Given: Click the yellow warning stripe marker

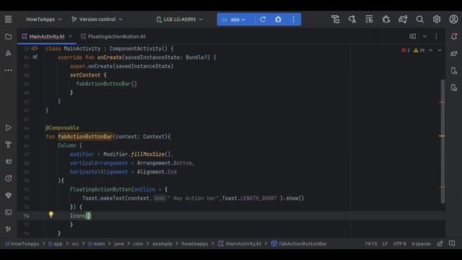Looking at the screenshot, I should pos(442,136).
